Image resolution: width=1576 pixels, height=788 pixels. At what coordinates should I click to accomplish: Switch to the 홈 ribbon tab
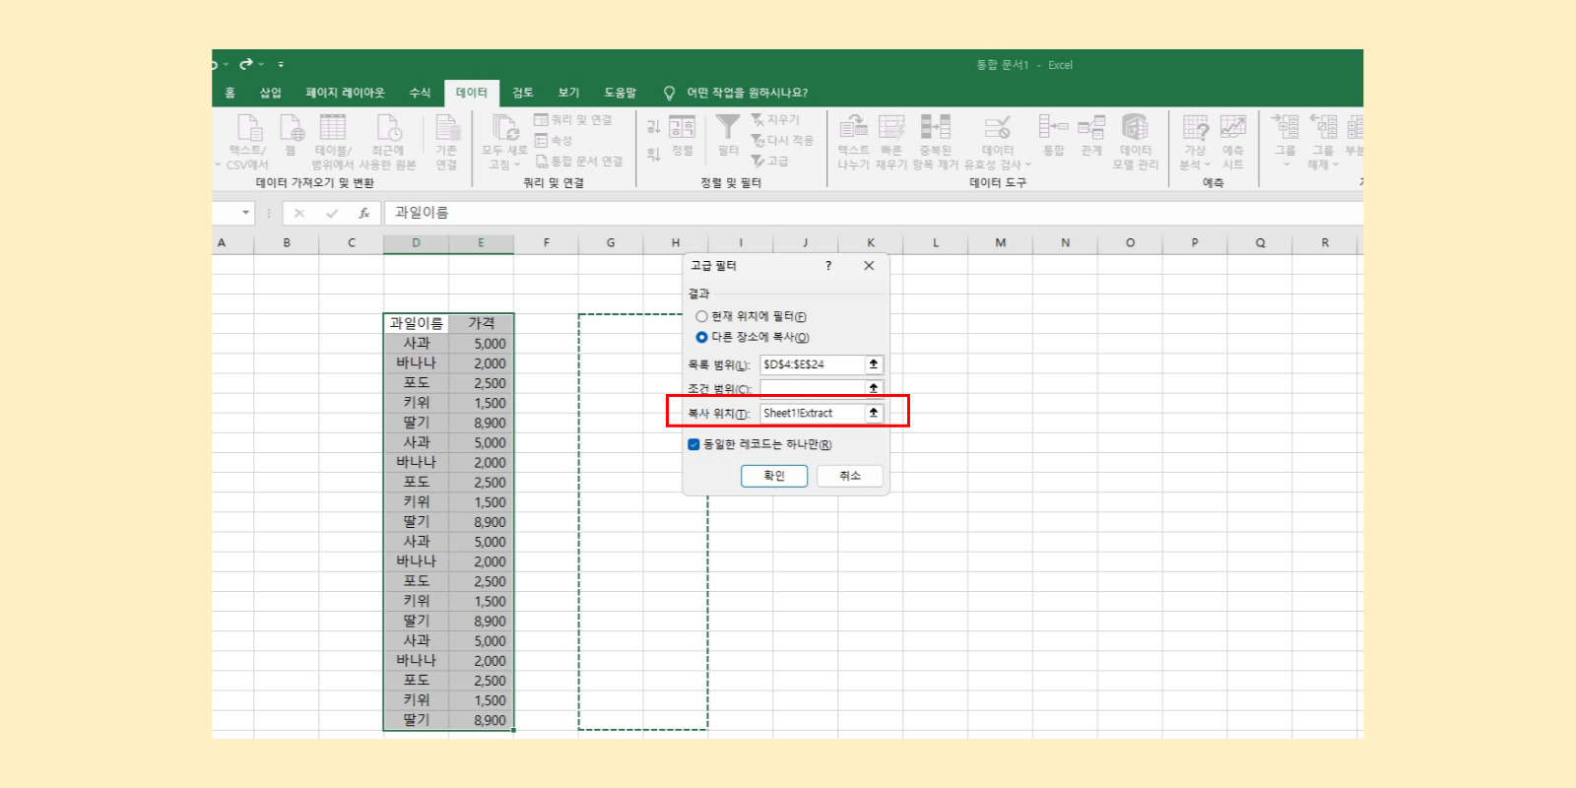click(230, 93)
